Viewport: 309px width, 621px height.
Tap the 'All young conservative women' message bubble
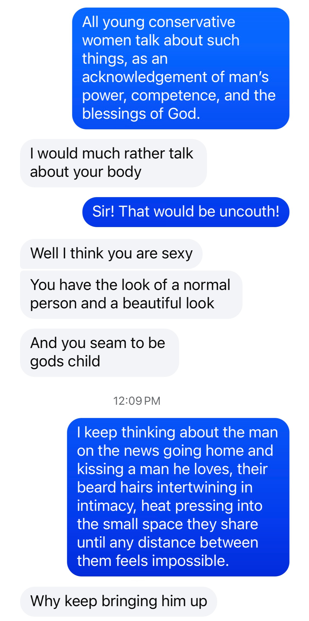coord(181,68)
